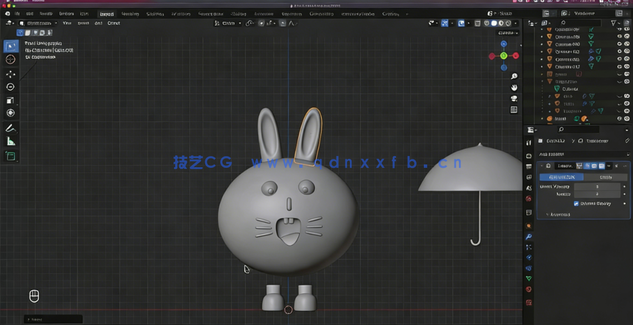Click the Render Properties tab icon
The width and height of the screenshot is (633, 325).
click(528, 155)
